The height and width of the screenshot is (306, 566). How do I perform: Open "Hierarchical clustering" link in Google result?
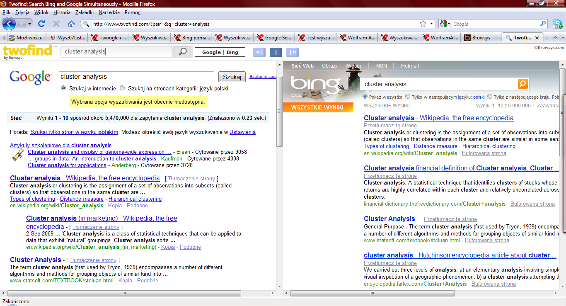(x=135, y=199)
